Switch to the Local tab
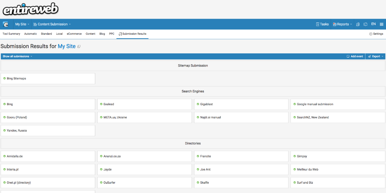The height and width of the screenshot is (193, 386). tap(59, 34)
